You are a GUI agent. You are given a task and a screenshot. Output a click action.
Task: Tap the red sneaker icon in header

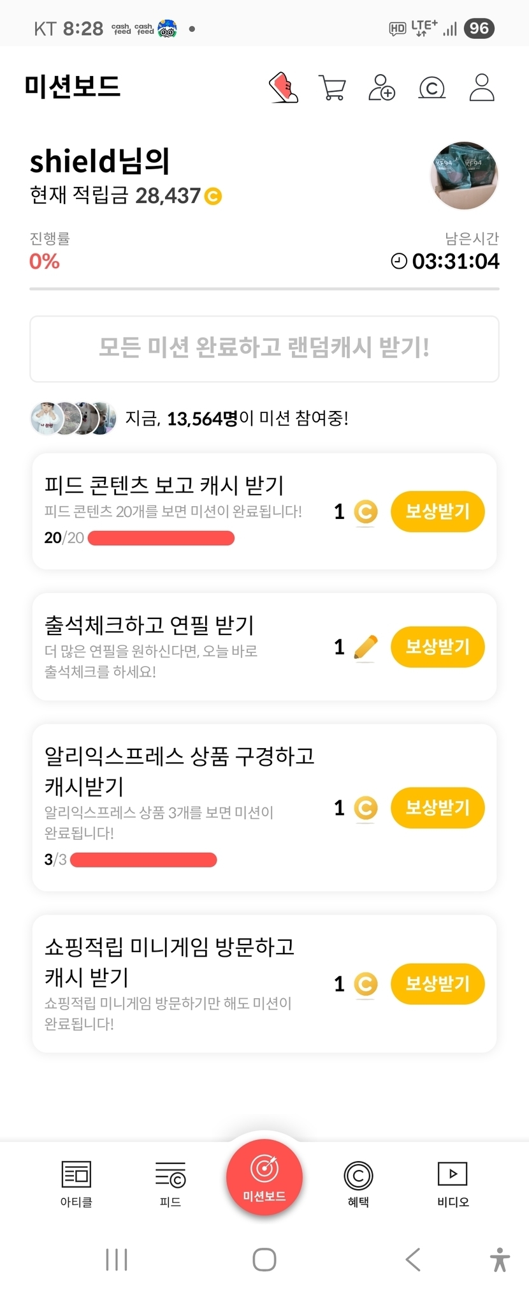tap(284, 87)
